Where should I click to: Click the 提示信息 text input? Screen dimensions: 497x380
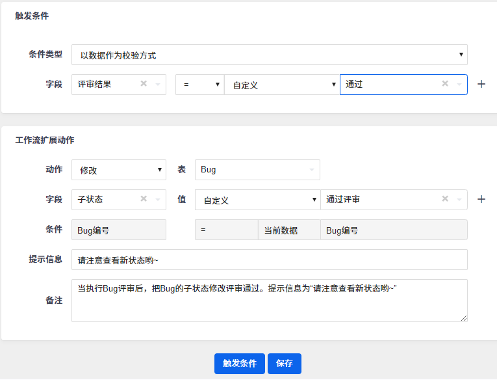click(269, 260)
